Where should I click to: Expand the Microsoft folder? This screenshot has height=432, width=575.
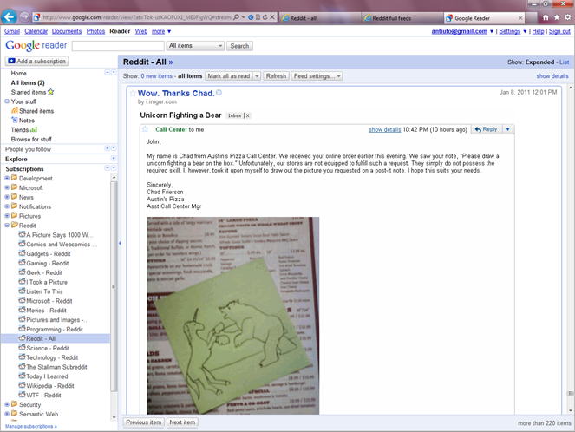(7, 187)
